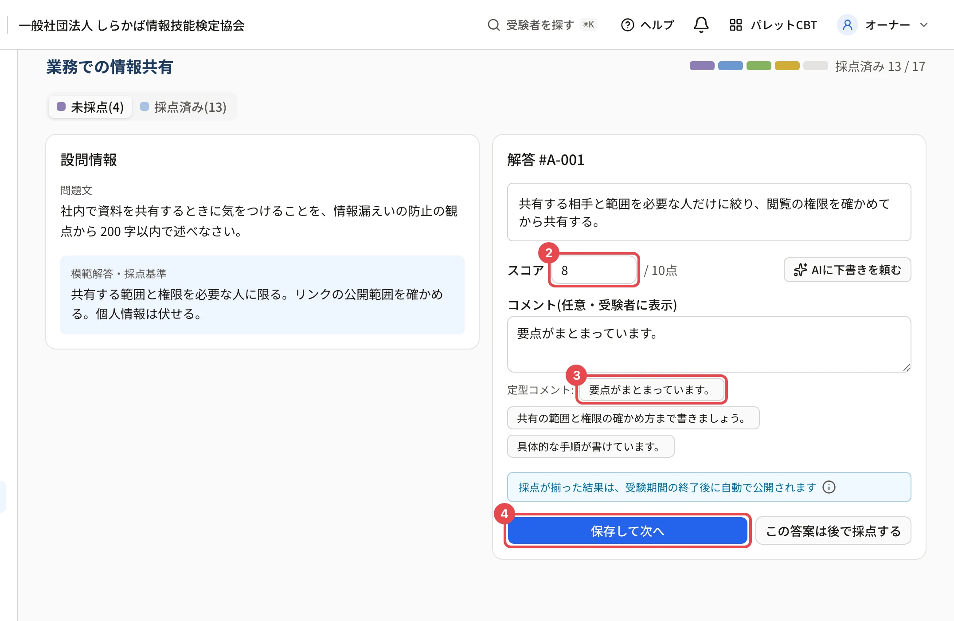Click the 業務での情報共有 heading
This screenshot has height=621, width=954.
(109, 67)
